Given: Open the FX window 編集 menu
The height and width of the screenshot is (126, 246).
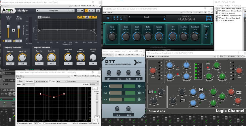Looking at the screenshot, I should pyautogui.click(x=227, y=5).
